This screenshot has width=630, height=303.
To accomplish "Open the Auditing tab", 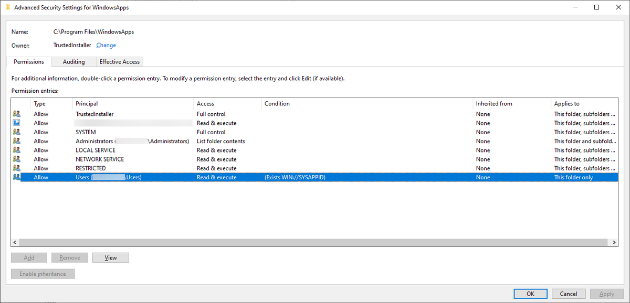I will [x=74, y=62].
